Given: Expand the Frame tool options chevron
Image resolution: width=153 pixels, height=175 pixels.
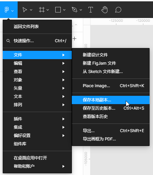Looking at the screenshot, I should [x=48, y=10].
